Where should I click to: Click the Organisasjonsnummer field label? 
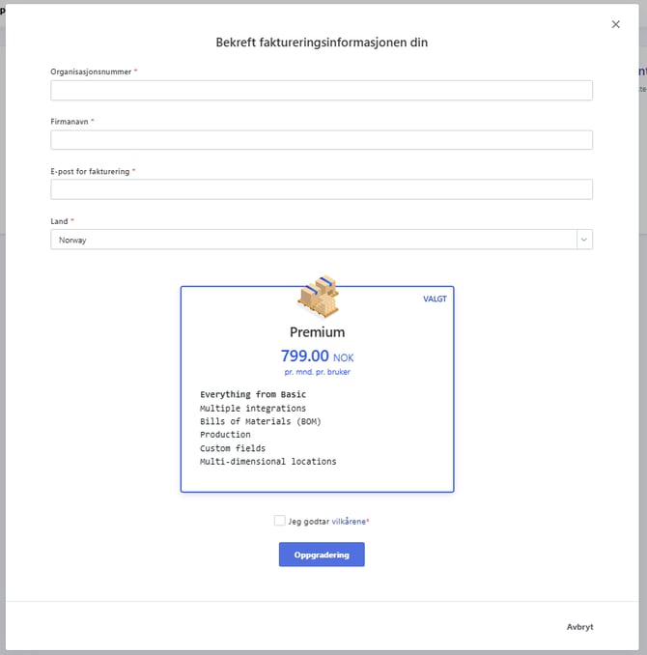point(91,71)
